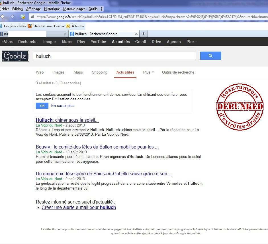This screenshot has height=244, width=268.
Task: Click the Google logo
Action: point(15,56)
